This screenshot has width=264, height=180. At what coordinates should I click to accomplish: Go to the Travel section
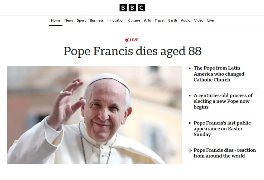click(159, 20)
